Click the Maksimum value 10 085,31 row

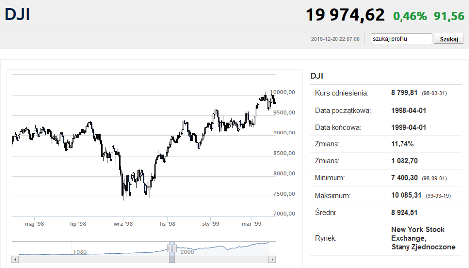[386, 196]
